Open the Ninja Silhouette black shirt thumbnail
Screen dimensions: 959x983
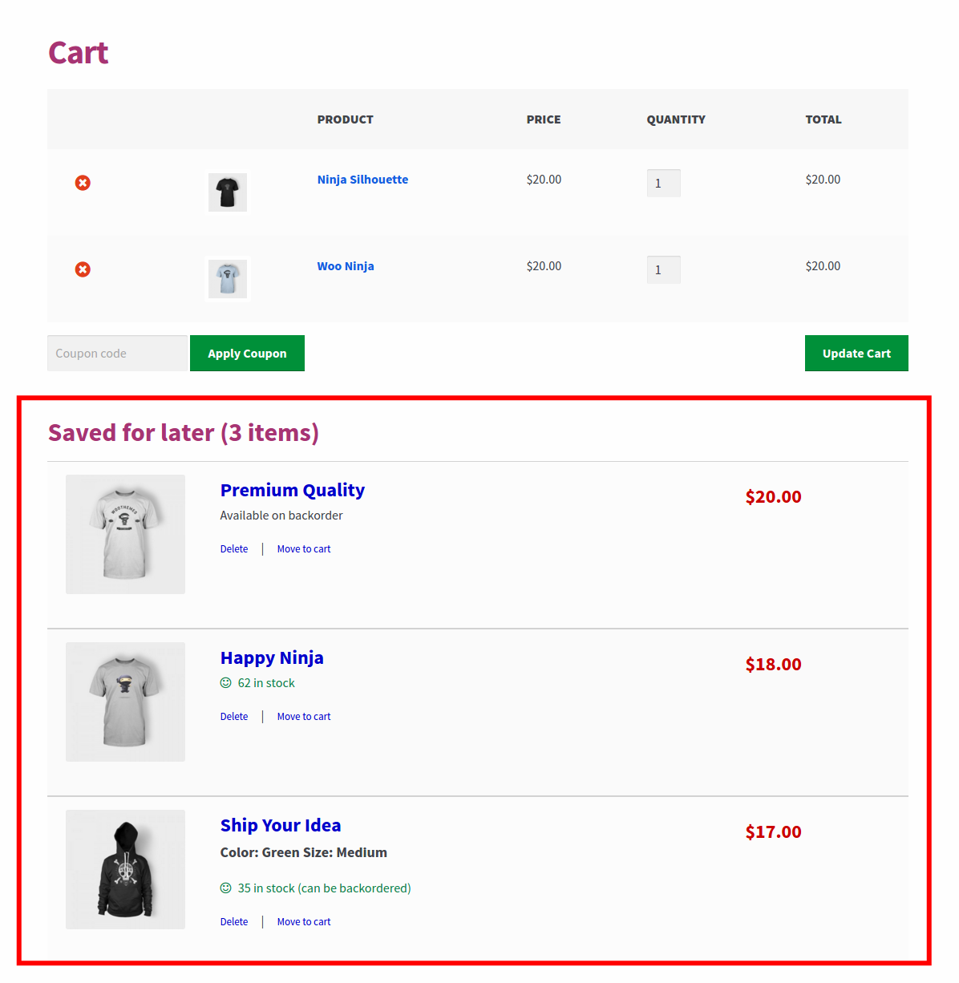point(228,192)
